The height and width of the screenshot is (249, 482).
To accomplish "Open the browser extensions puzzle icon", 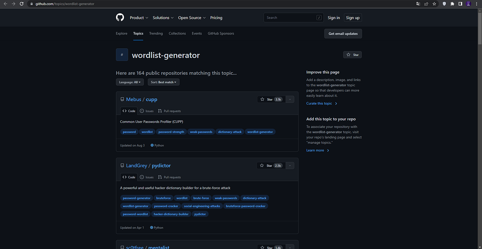I will [x=452, y=4].
